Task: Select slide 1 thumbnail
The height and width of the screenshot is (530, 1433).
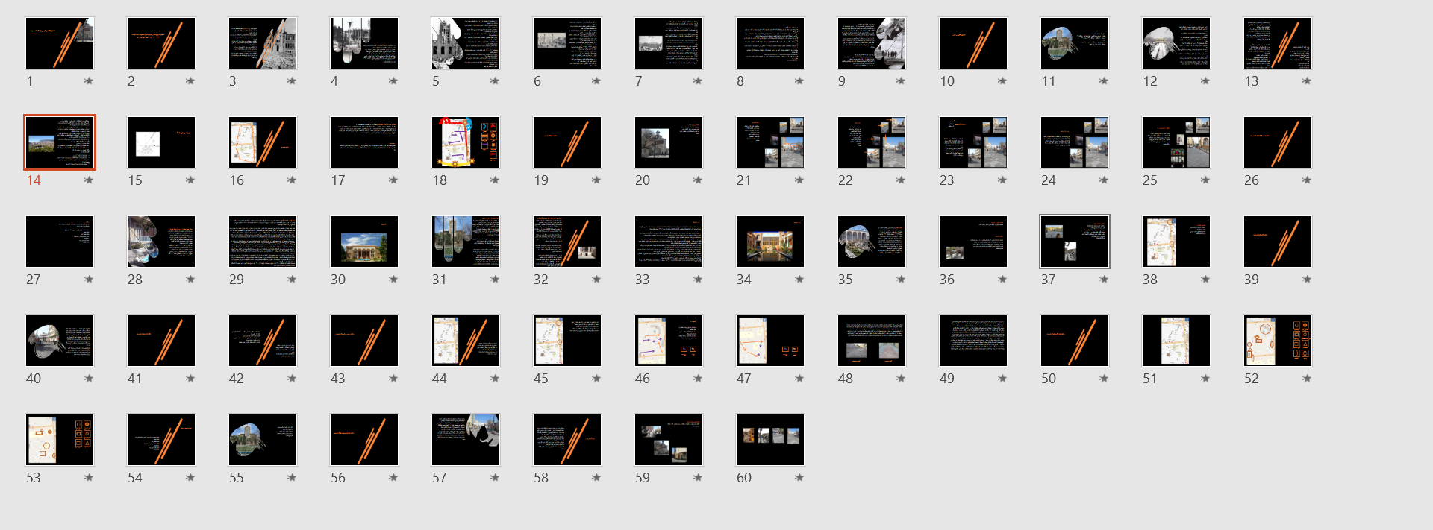Action: point(60,43)
